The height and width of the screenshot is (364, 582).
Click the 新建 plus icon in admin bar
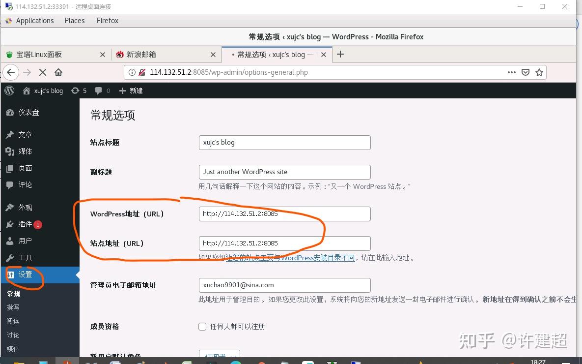tap(121, 91)
